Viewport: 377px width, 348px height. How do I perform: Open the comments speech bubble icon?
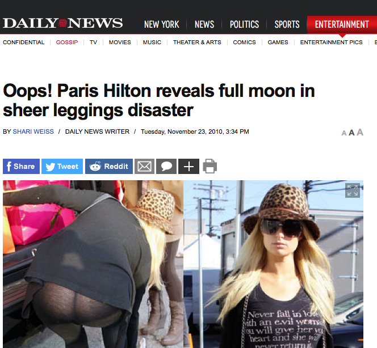(x=166, y=166)
